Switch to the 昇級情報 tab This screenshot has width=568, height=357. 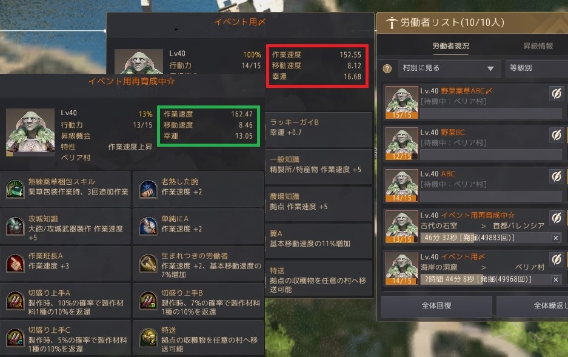tap(538, 46)
